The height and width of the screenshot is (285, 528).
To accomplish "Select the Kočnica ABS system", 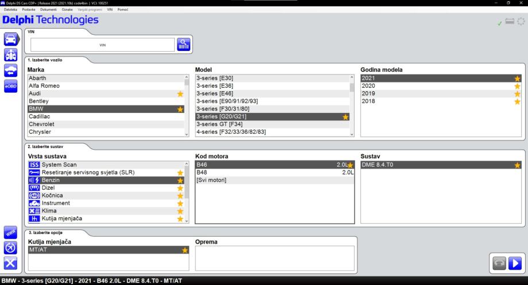I will [106, 196].
